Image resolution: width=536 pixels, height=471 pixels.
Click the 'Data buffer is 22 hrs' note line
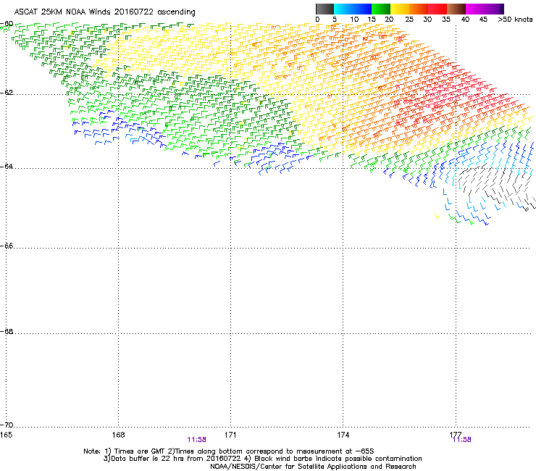(262, 459)
